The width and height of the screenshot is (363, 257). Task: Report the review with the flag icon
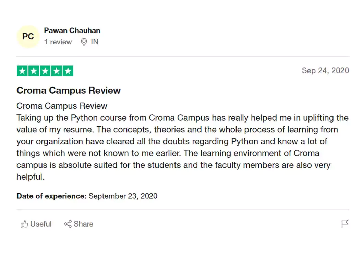tap(345, 224)
